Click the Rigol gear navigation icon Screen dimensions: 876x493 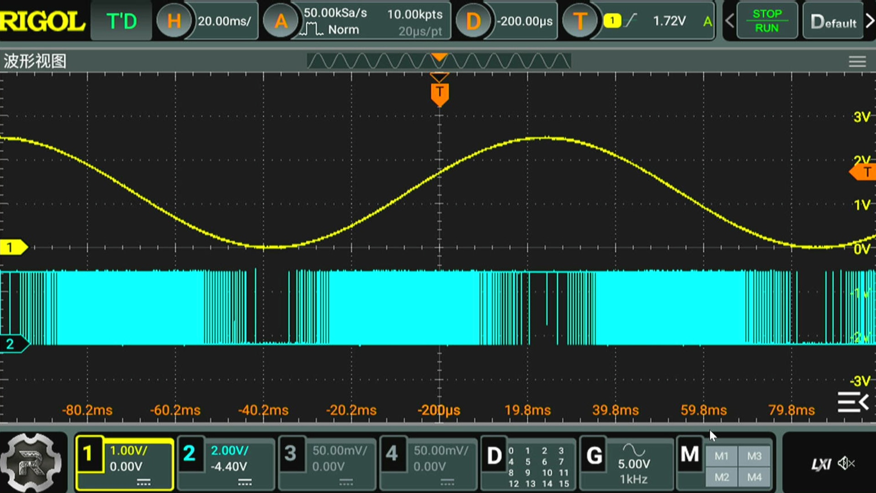point(30,462)
